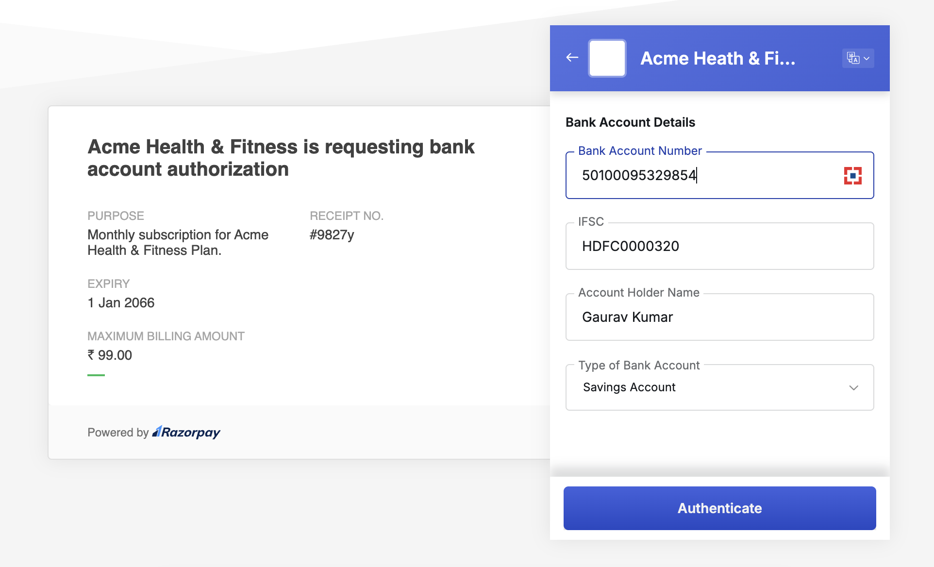Click the Acme Heath & Fi... header title
This screenshot has height=567, width=934.
click(x=718, y=58)
